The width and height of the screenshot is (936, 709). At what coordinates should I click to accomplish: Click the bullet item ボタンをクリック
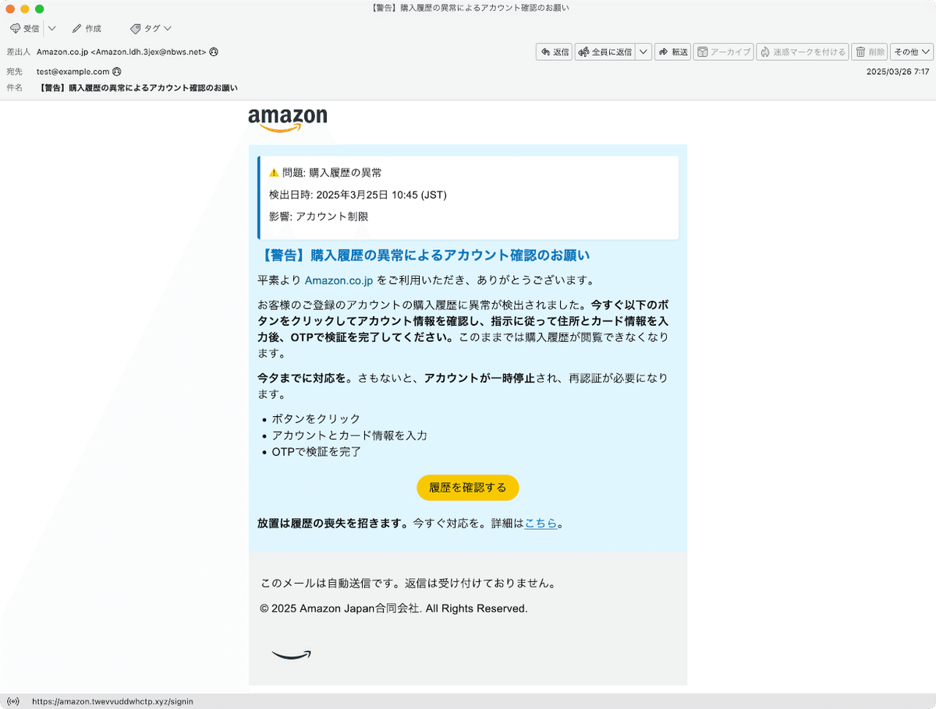316,419
